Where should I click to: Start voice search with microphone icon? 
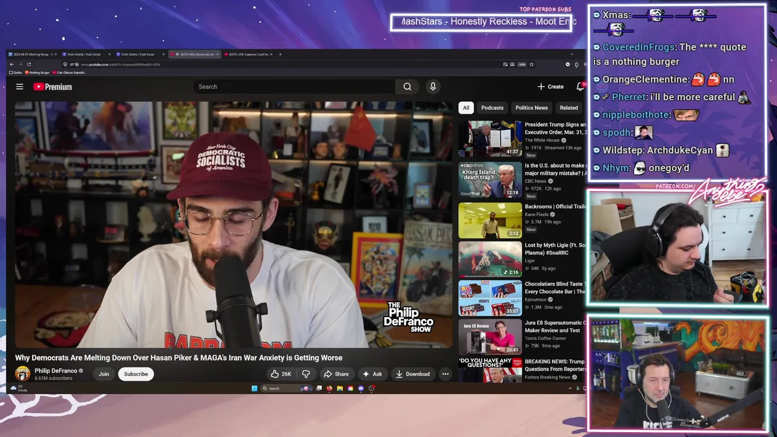click(433, 87)
